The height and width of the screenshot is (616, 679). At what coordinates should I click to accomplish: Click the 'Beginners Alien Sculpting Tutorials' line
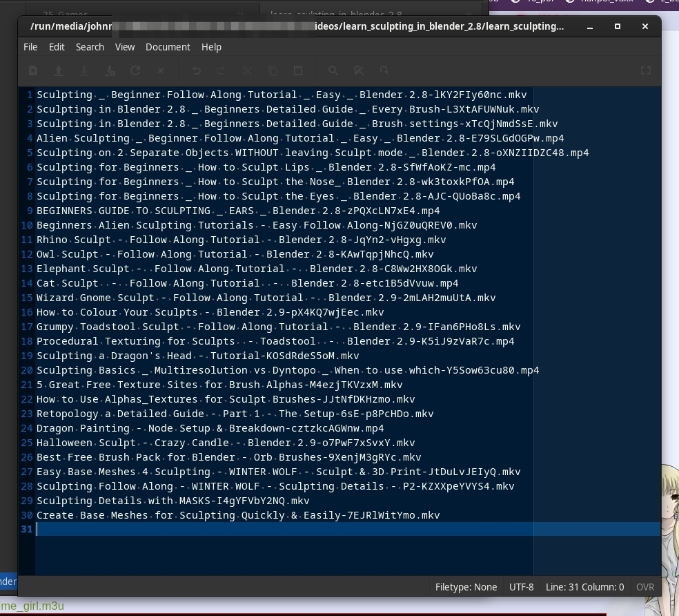[x=257, y=225]
